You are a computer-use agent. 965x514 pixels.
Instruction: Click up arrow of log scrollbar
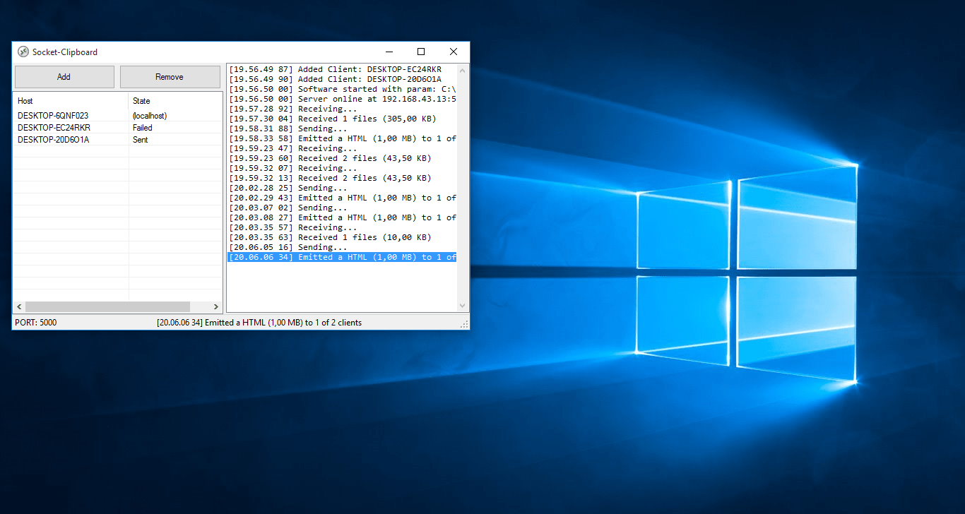tap(463, 70)
